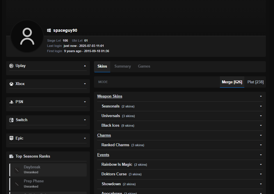Image resolution: width=274 pixels, height=194 pixels.
Task: Open the Summary tab
Action: point(122,66)
